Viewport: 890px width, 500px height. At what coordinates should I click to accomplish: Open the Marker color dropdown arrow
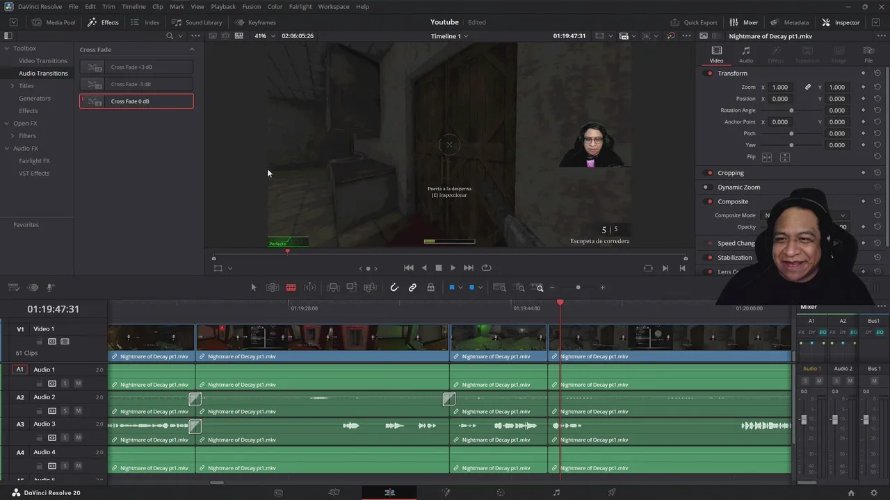pyautogui.click(x=480, y=287)
